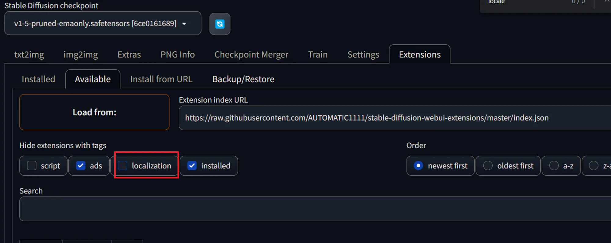This screenshot has width=611, height=243.
Task: Open the Stable Diffusion checkpoint dropdown
Action: 103,23
